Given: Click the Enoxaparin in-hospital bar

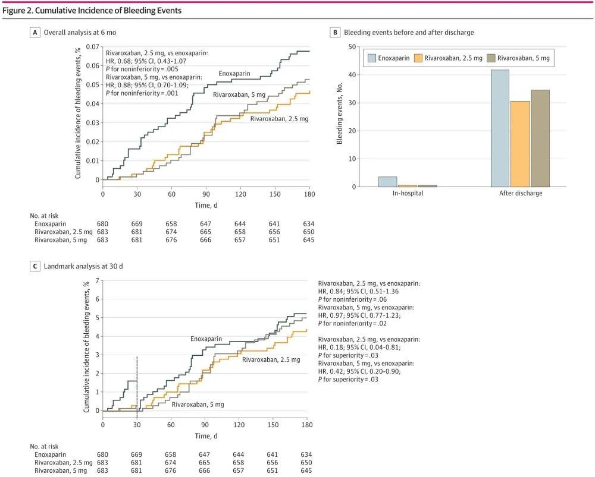Looking at the screenshot, I should click(388, 182).
